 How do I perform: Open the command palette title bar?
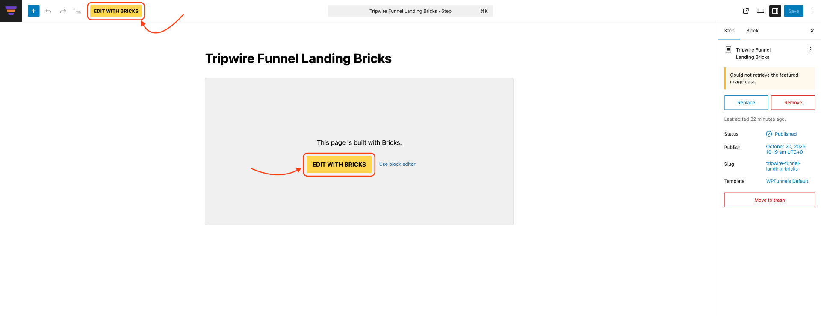click(410, 11)
